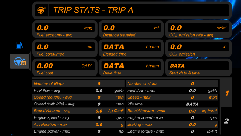Viewport: 241px width, 136px height.
Task: Switch to page 2 tab
Action: [x=226, y=121]
